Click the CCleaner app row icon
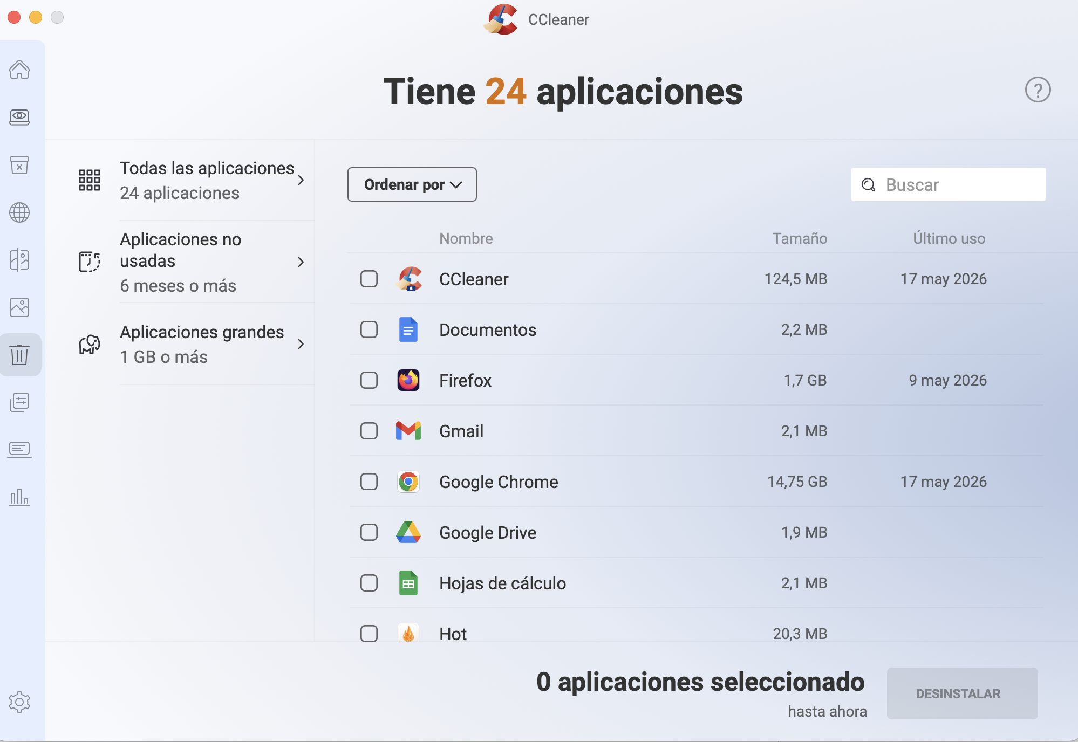The image size is (1078, 742). pos(409,279)
